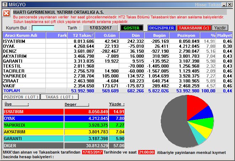Click the Bugün column header
Image resolution: width=235 pixels, height=161 pixels.
point(157,35)
